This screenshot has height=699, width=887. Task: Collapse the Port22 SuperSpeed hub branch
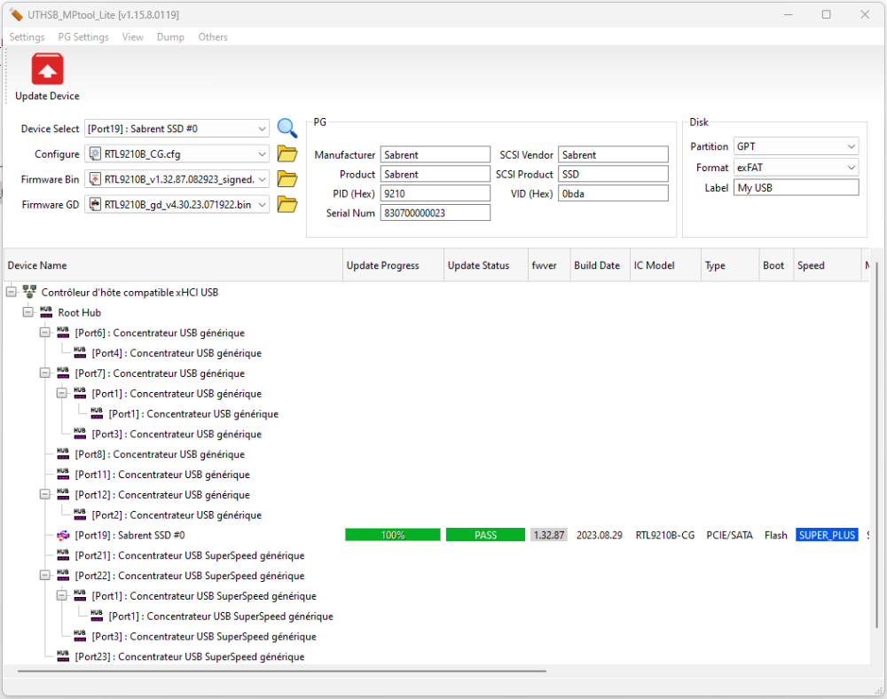click(44, 576)
